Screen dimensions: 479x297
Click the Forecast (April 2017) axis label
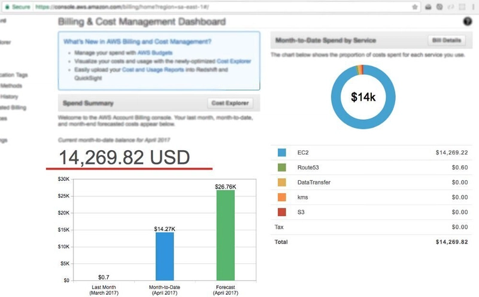click(x=226, y=290)
